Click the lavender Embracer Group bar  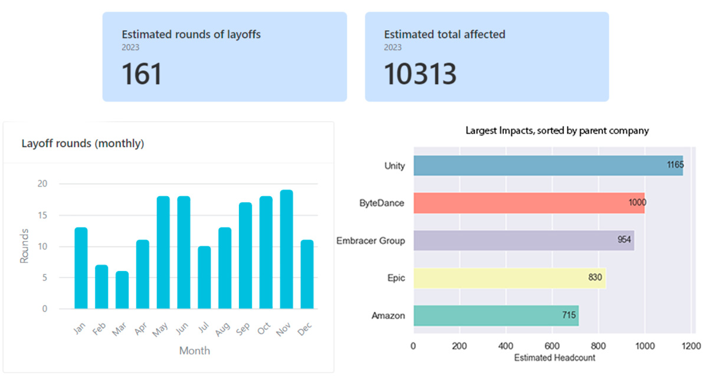[524, 240]
